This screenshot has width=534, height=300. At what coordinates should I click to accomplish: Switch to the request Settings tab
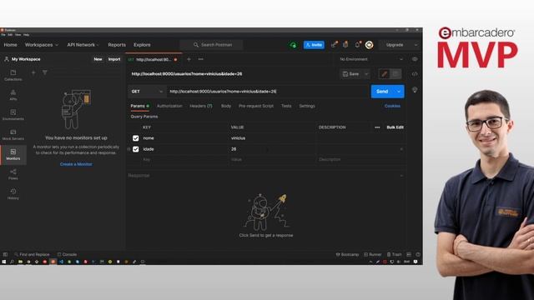tap(307, 106)
